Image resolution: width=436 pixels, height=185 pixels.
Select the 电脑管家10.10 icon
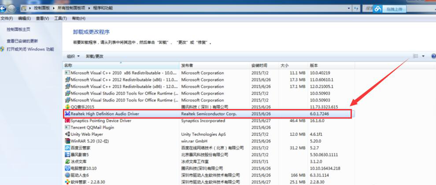(x=67, y=168)
